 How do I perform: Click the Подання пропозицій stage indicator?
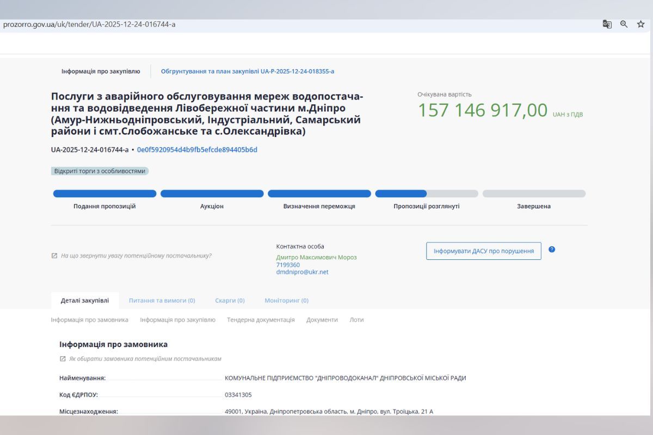(105, 193)
